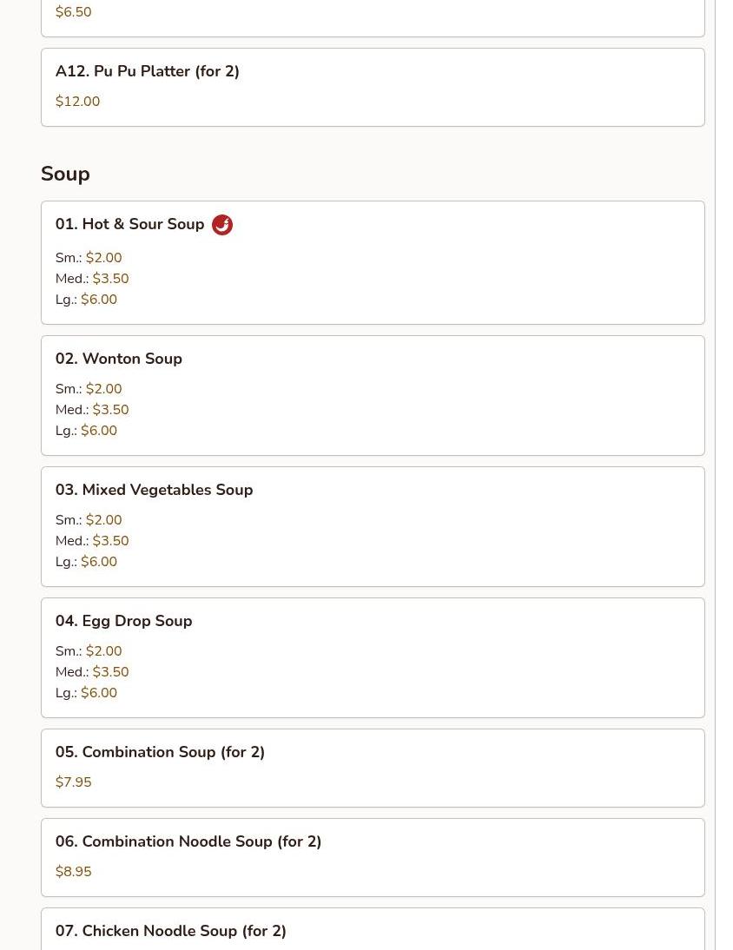Open the 02. Wonton Soup item
The height and width of the screenshot is (950, 733).
tap(373, 396)
